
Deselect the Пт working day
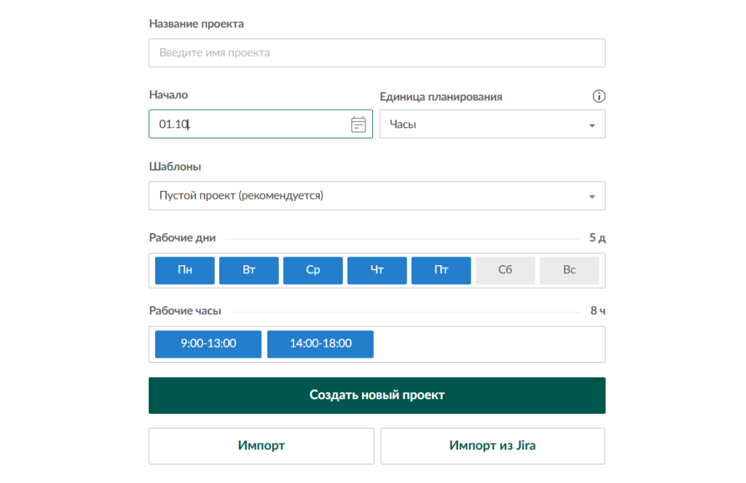tap(441, 270)
